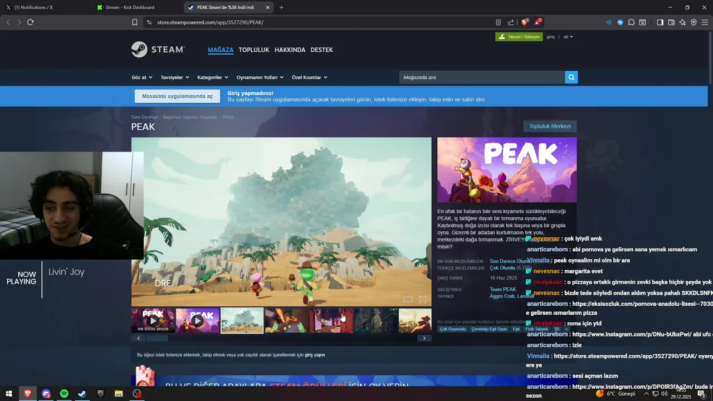Click the Çevrimiçi Eşli Oyun tag
Screen dimensions: 713x401
(x=490, y=329)
